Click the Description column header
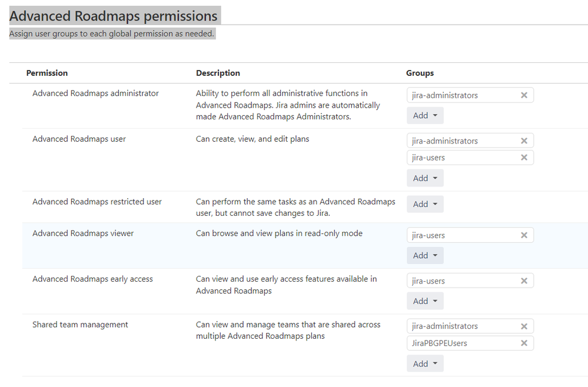 point(218,73)
